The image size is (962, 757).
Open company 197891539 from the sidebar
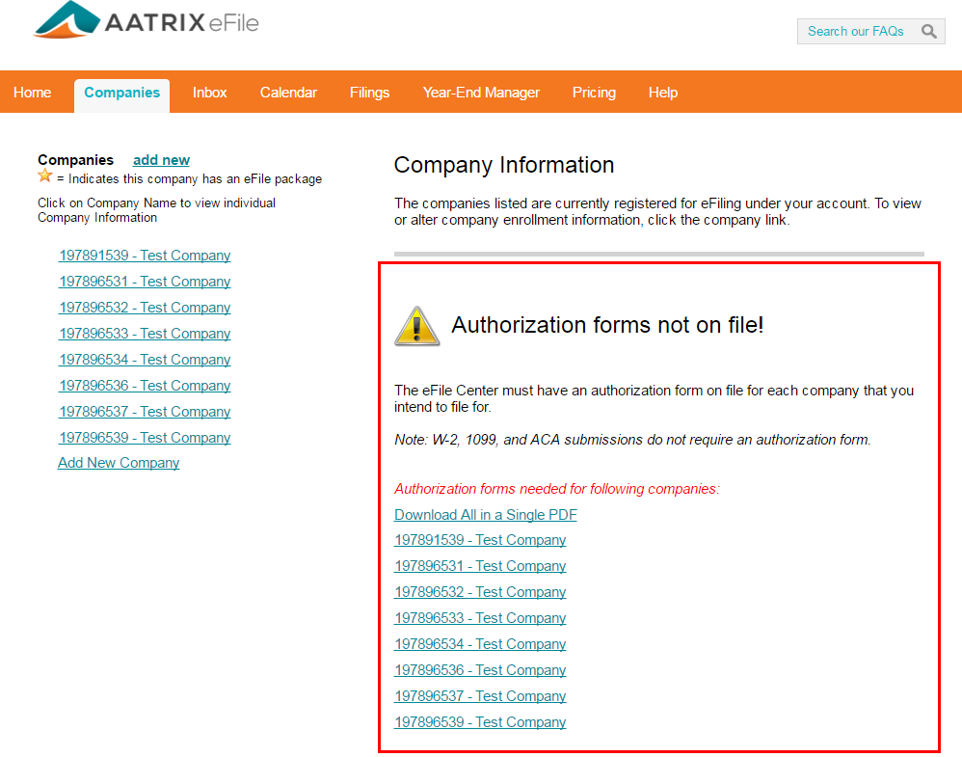(x=144, y=255)
